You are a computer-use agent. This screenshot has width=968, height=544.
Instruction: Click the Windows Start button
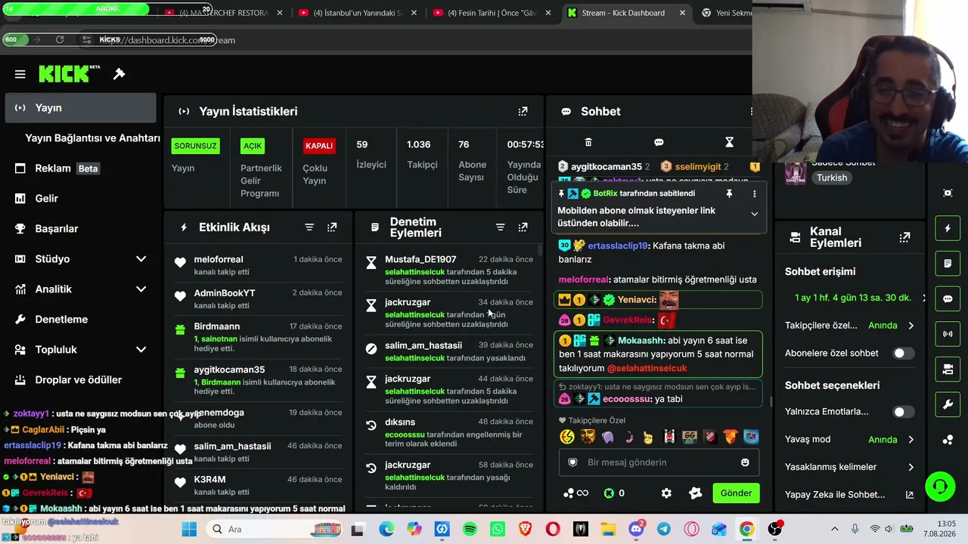pos(189,529)
